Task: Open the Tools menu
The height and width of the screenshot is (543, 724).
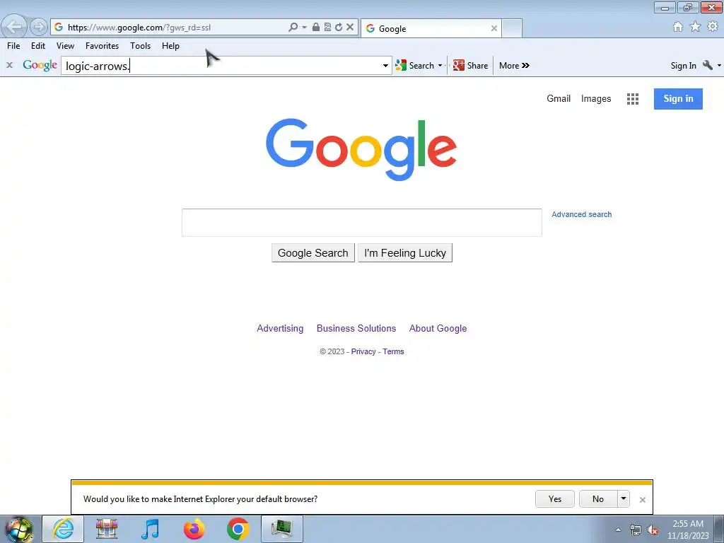Action: pyautogui.click(x=141, y=46)
